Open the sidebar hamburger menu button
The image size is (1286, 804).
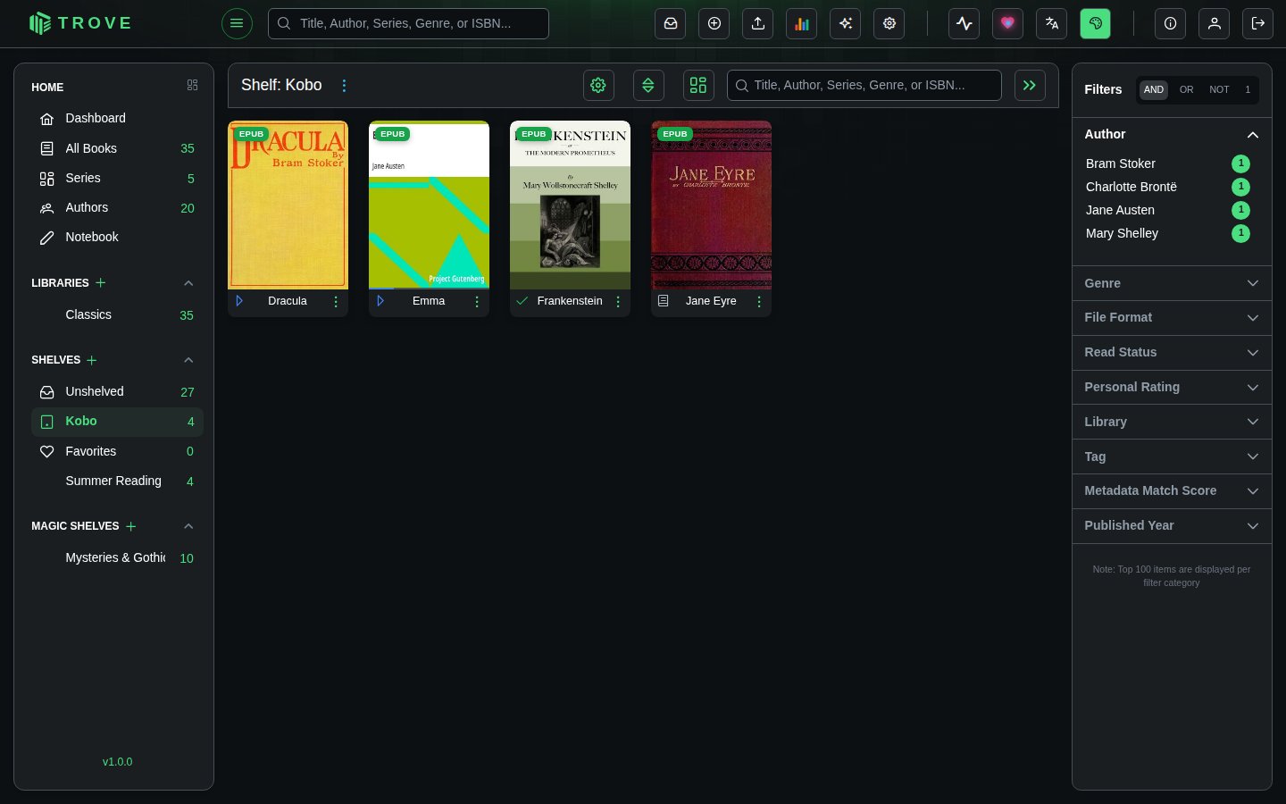(x=237, y=23)
